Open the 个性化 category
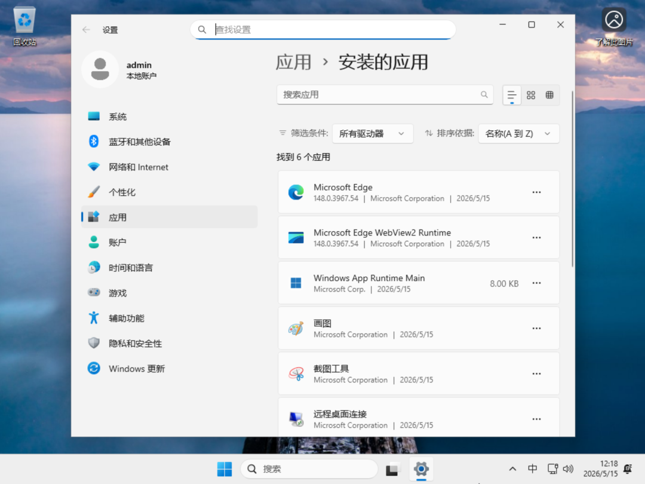The image size is (645, 484). pos(169,192)
